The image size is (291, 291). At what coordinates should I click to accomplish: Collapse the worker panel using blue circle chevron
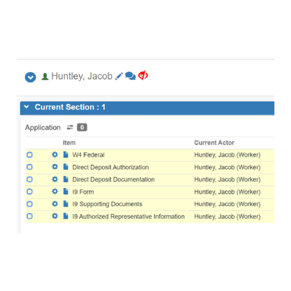30,77
